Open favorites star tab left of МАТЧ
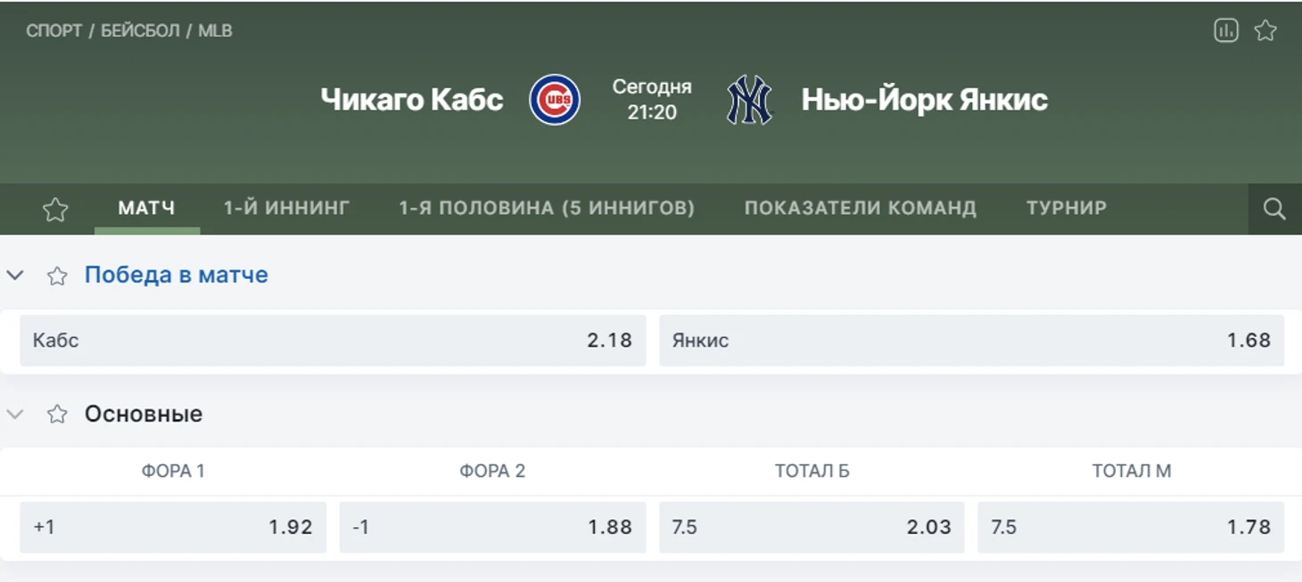 tap(55, 209)
